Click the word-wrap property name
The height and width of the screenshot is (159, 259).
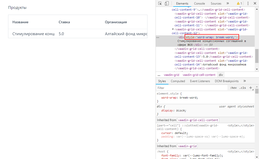pyautogui.click(x=169, y=98)
